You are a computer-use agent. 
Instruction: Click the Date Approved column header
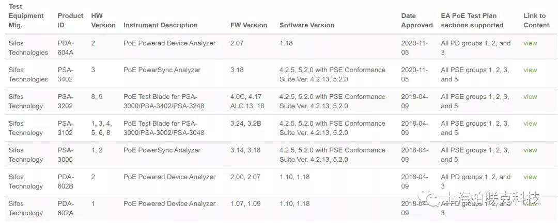click(x=417, y=21)
